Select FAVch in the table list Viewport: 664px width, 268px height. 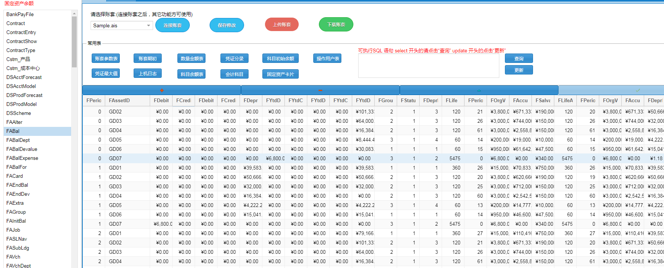(37, 257)
